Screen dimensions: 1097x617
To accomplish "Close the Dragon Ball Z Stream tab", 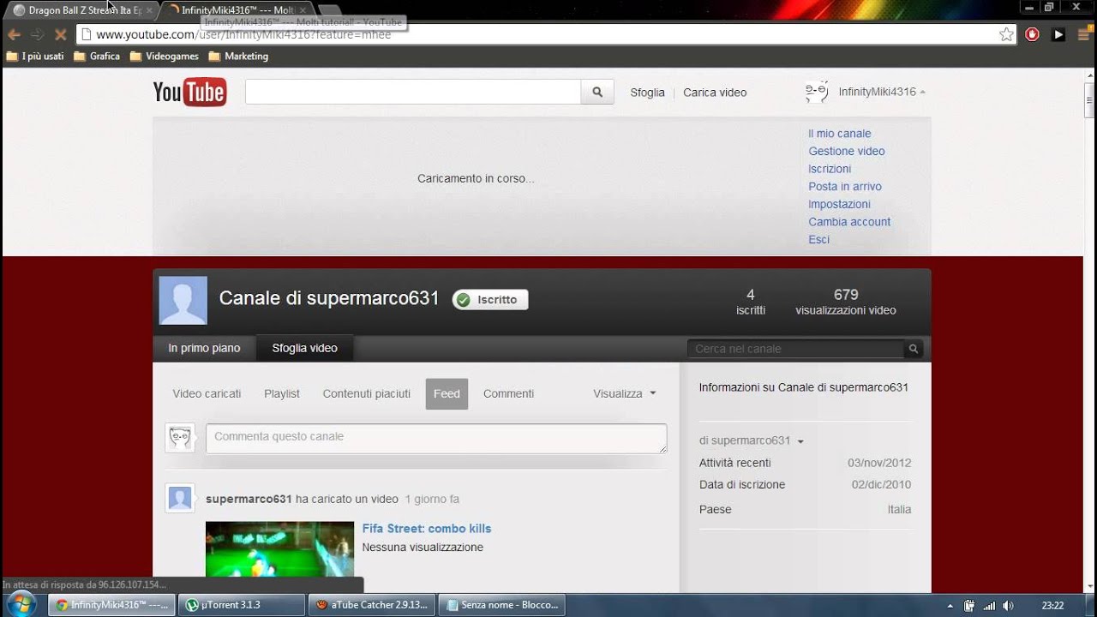I will pyautogui.click(x=150, y=10).
